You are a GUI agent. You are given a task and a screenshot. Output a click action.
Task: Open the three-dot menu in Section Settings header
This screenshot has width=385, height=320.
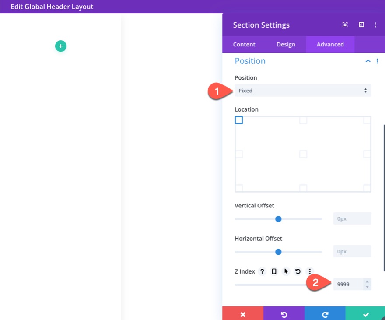(x=375, y=25)
